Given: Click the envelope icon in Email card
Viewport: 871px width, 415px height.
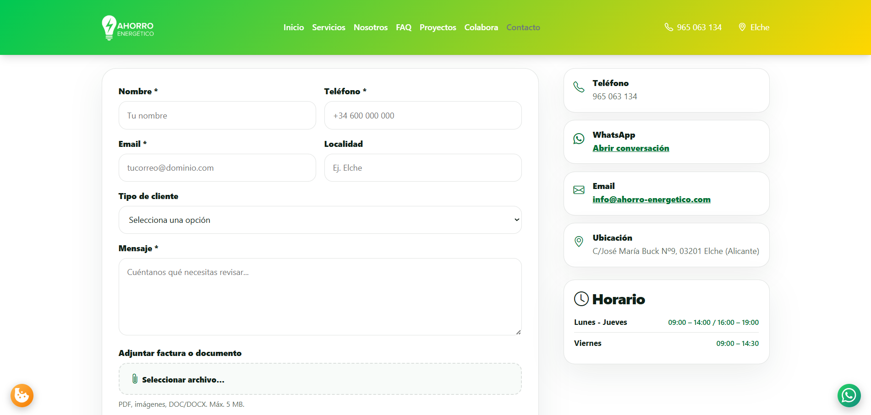Looking at the screenshot, I should pos(579,190).
